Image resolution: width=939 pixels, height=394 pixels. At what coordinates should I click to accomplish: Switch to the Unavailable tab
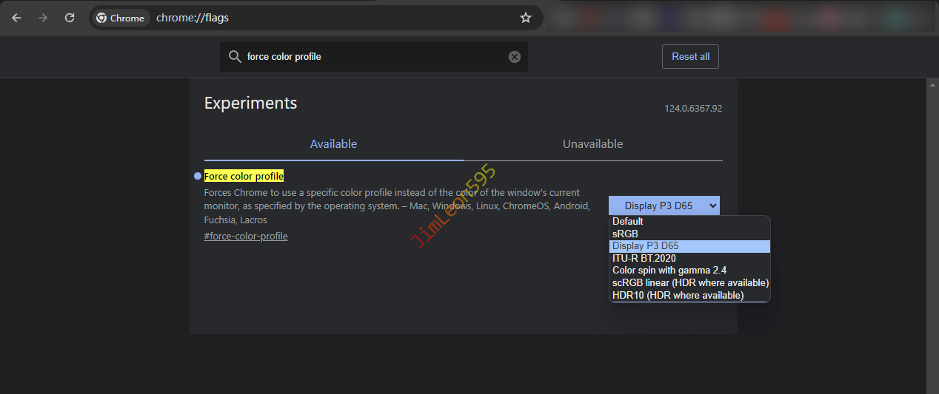tap(592, 144)
